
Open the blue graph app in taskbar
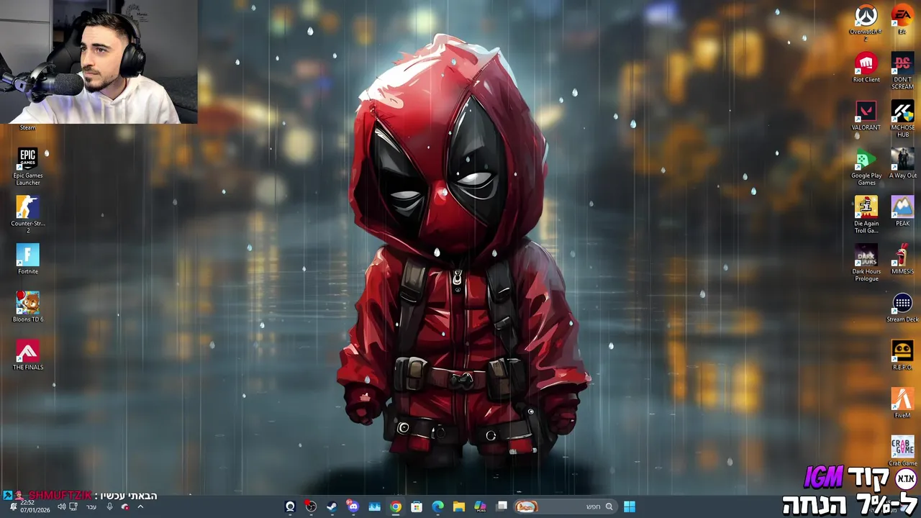click(374, 506)
